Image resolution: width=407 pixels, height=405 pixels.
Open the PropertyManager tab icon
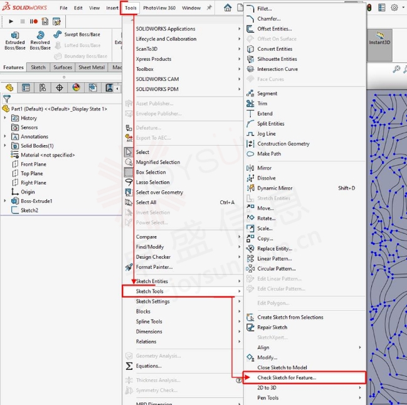(26, 88)
